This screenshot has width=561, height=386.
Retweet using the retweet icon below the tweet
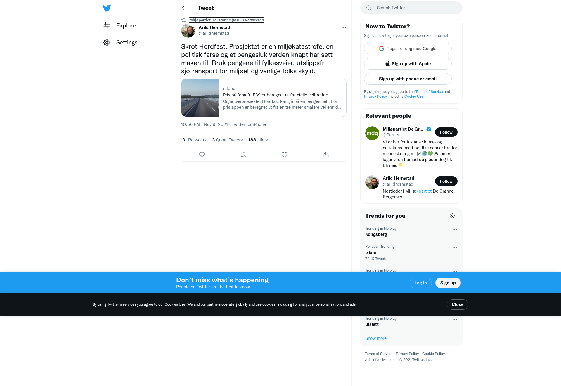243,155
